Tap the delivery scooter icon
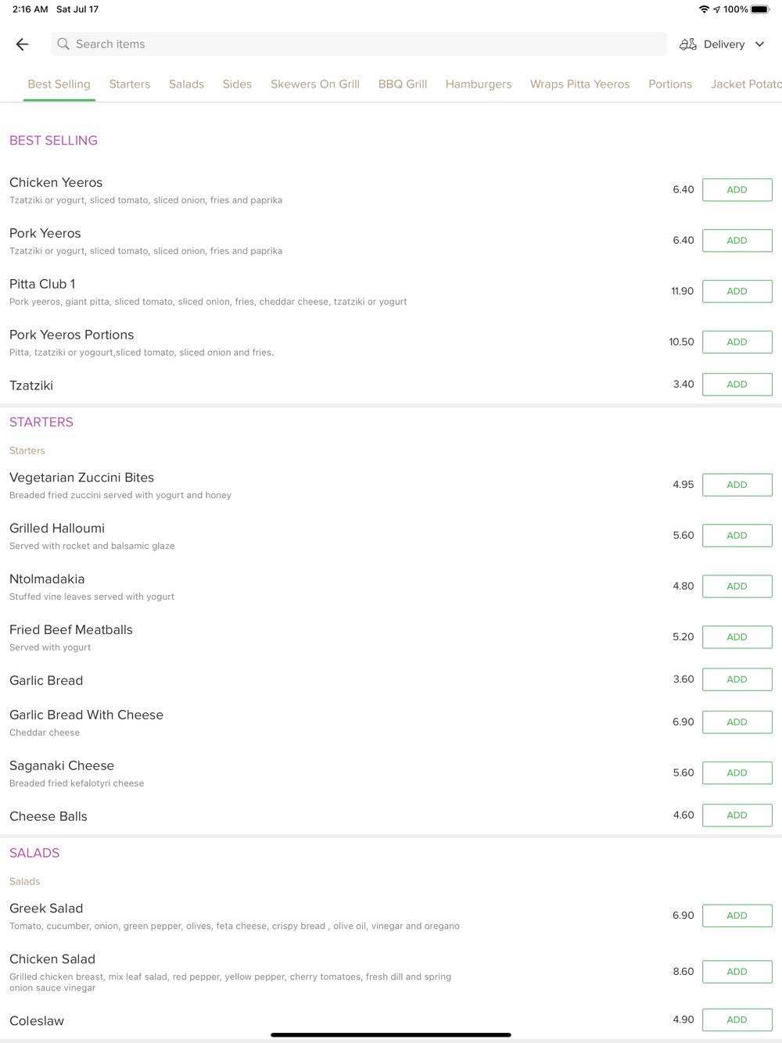The width and height of the screenshot is (782, 1043). click(688, 45)
